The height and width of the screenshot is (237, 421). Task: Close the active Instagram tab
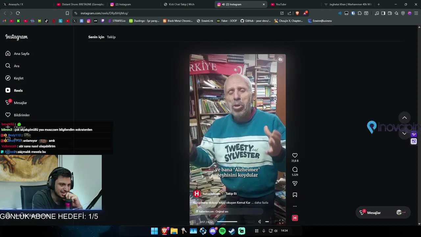point(263,4)
